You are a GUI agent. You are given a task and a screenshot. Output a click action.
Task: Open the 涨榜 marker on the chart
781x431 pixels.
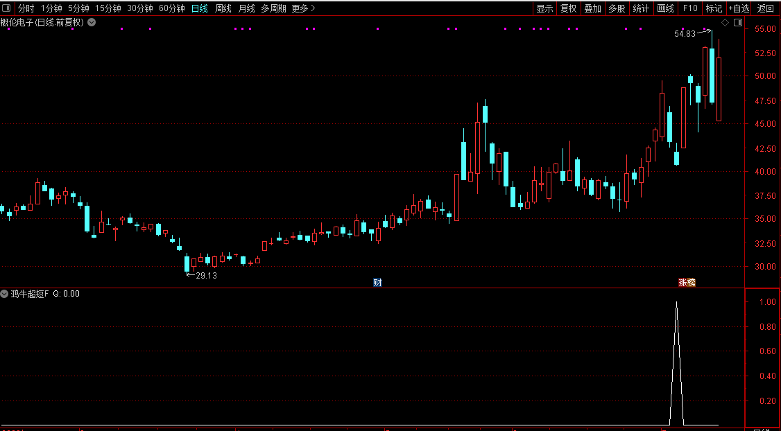[x=687, y=283]
